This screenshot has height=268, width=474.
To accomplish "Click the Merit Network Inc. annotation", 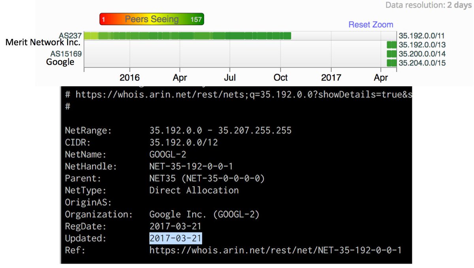I will point(43,43).
